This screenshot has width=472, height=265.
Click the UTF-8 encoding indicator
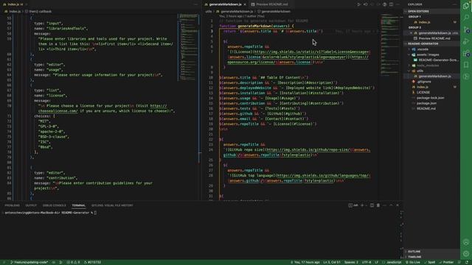pyautogui.click(x=367, y=262)
